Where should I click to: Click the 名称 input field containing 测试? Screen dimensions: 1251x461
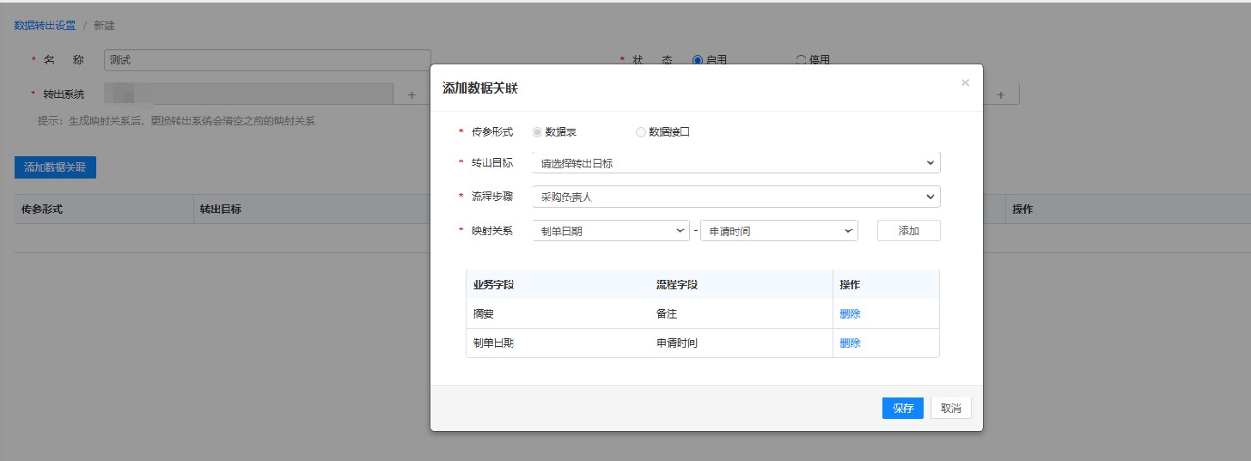[x=267, y=60]
